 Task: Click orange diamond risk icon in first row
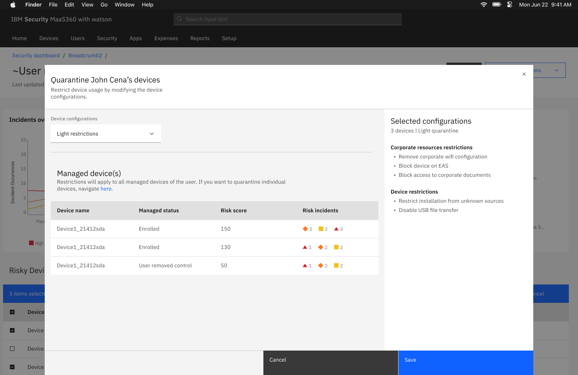click(x=305, y=229)
